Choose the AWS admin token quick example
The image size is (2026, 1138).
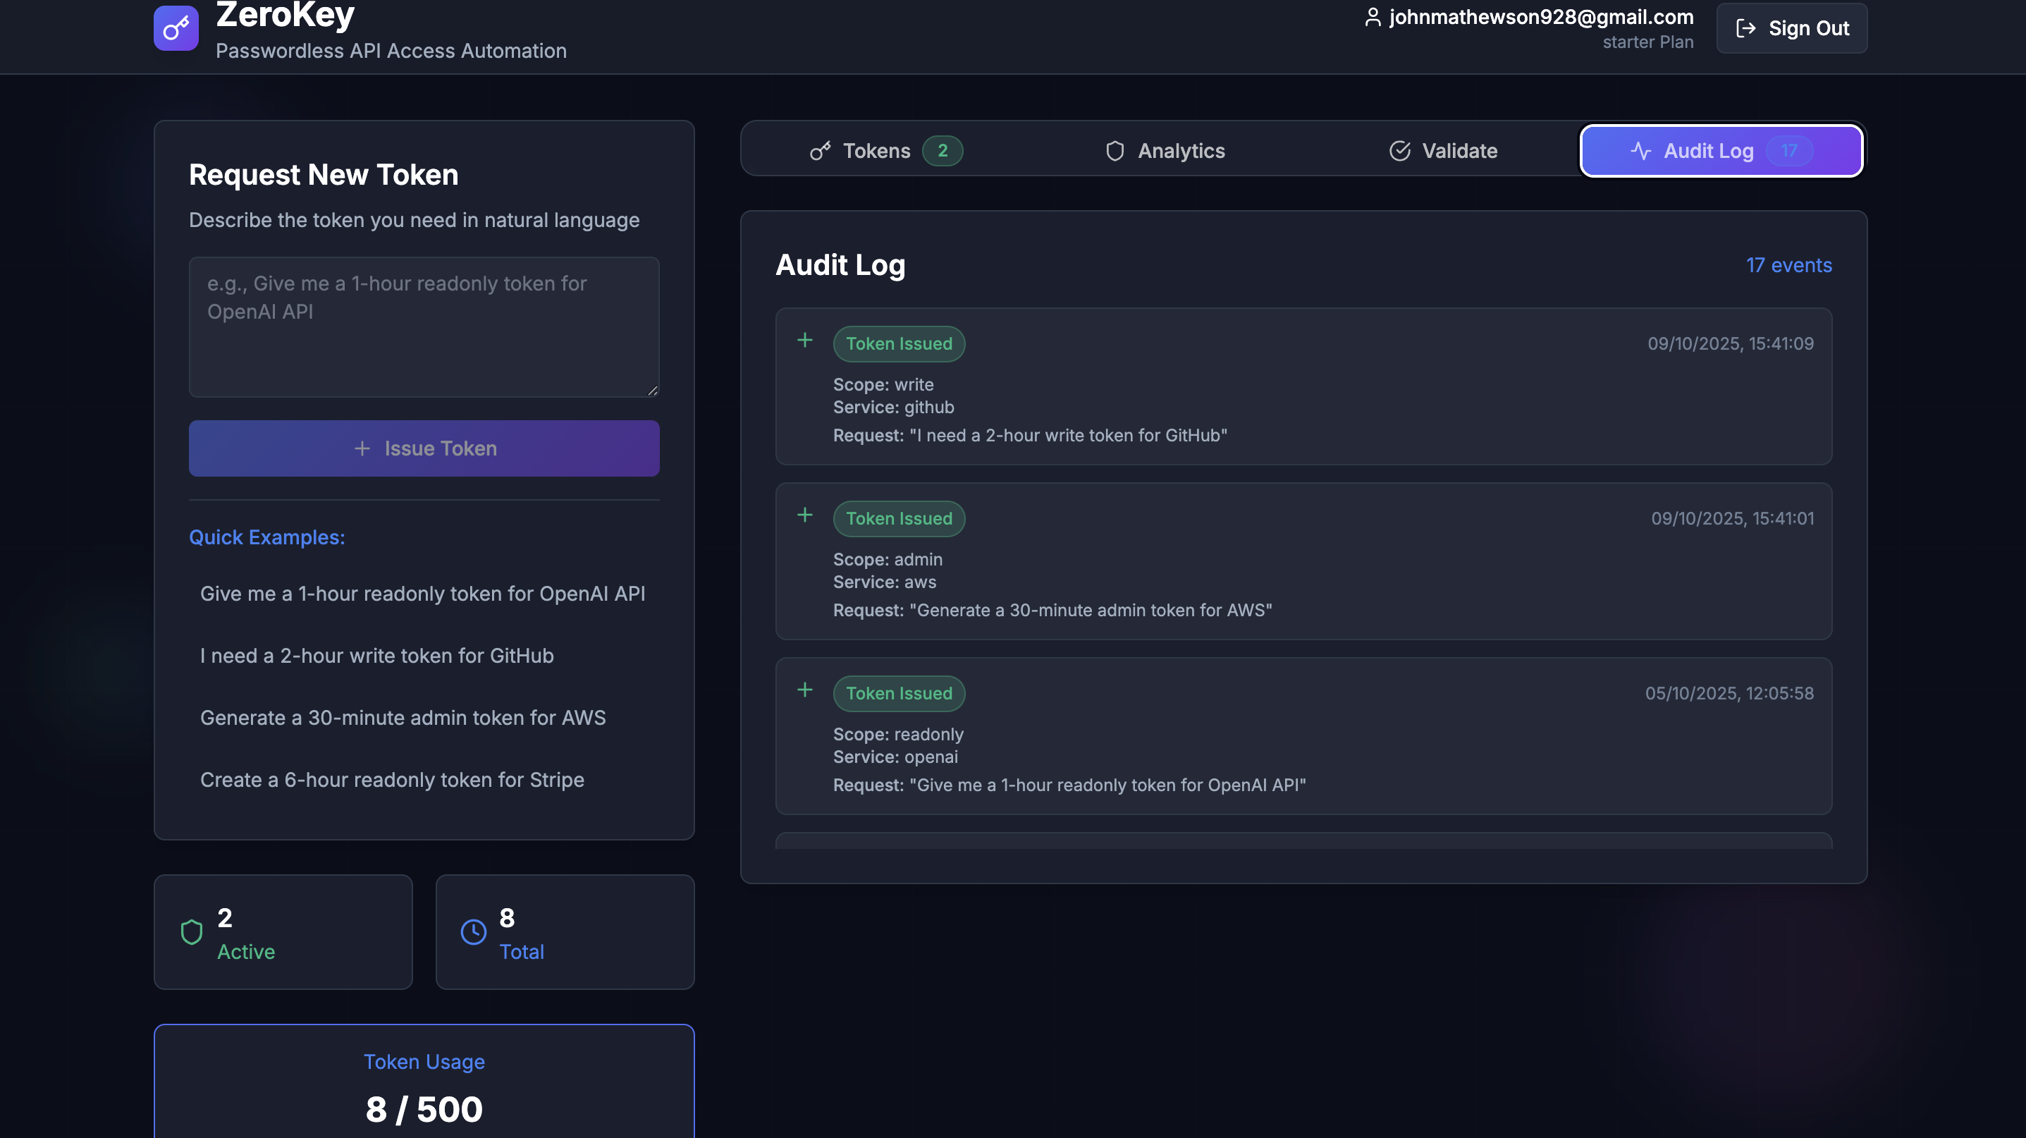coord(403,718)
